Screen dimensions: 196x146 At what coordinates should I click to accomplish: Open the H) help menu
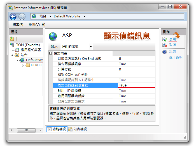coord(43,24)
